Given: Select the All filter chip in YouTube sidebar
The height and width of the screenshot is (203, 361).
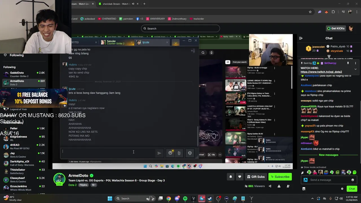Looking at the screenshot, I should click(228, 62).
